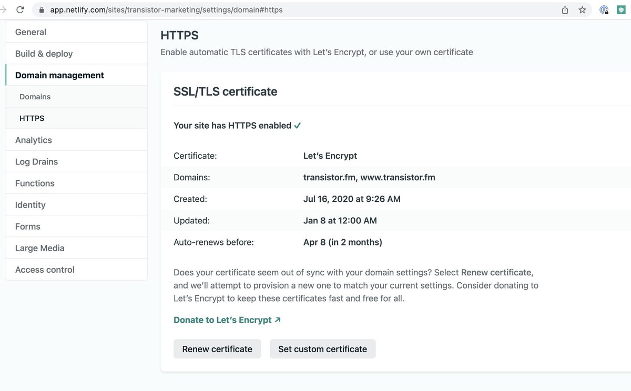Follow Donate to Let's Encrypt link

(x=227, y=320)
